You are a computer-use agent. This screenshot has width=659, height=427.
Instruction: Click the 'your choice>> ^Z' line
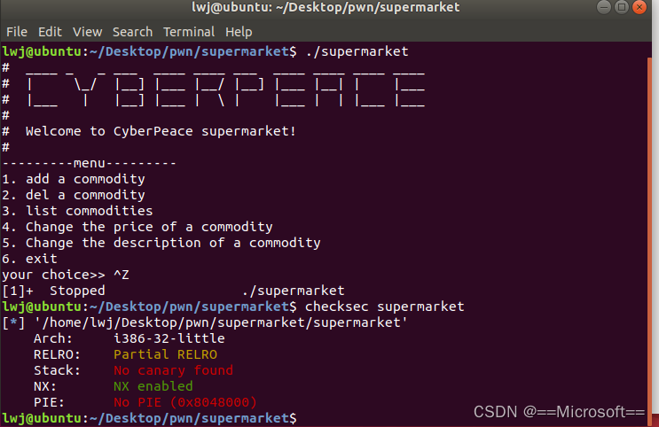(x=66, y=275)
